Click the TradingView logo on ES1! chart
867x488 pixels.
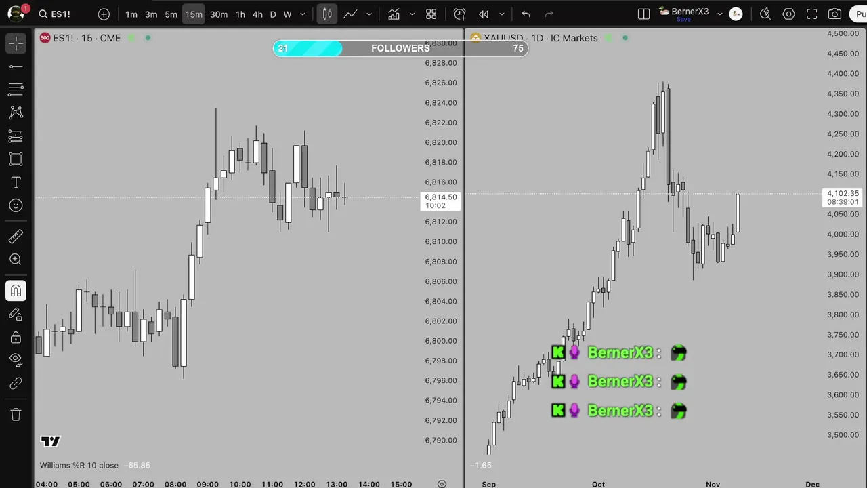[50, 441]
